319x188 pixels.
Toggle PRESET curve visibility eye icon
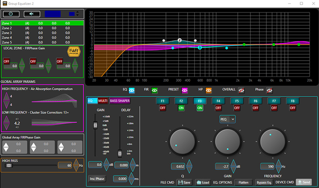click(185, 90)
